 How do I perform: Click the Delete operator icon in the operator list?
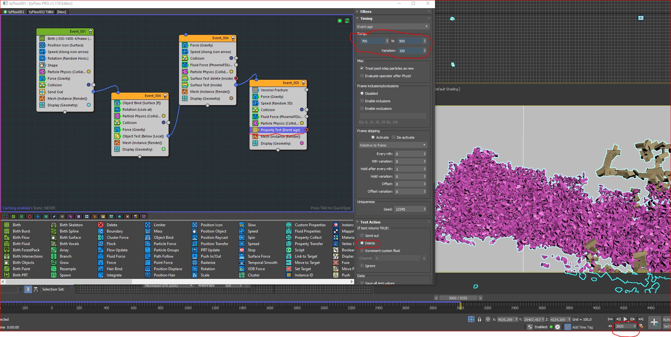pyautogui.click(x=101, y=225)
